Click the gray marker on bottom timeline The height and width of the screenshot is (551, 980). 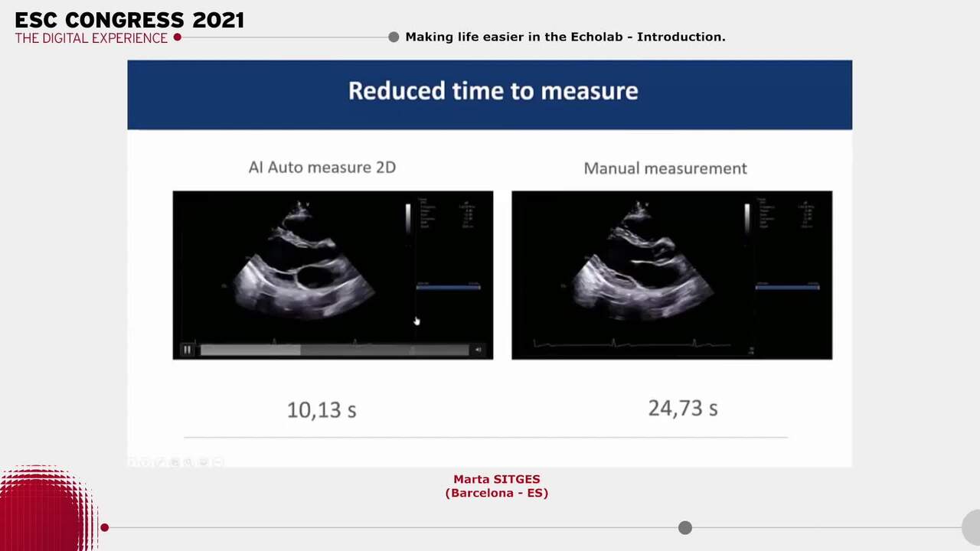coord(685,527)
